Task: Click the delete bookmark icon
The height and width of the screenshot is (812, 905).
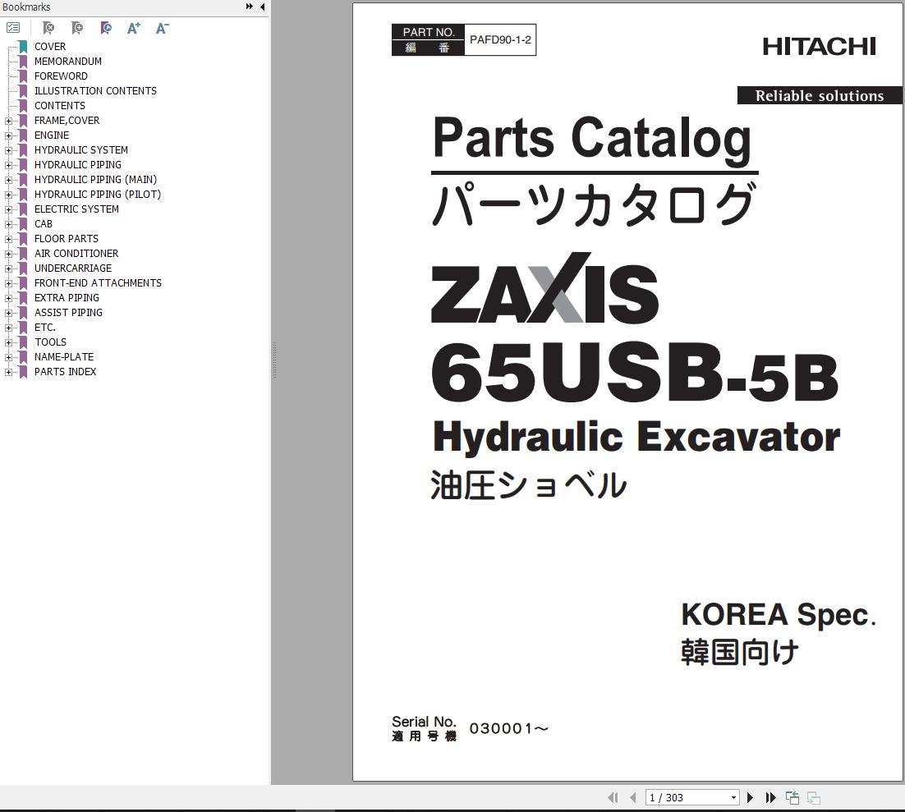Action: [x=48, y=28]
